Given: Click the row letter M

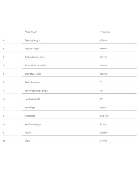Looking at the screenshot, I should [x=4, y=141].
